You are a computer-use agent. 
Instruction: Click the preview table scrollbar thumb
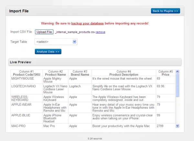[177, 85]
